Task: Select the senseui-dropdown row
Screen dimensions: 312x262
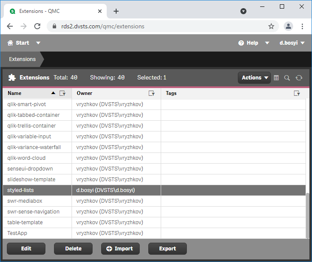Action: [x=154, y=169]
